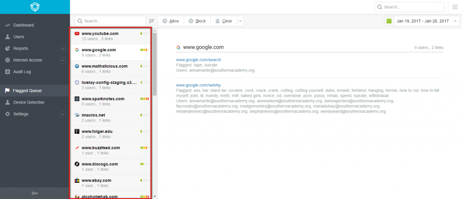The height and width of the screenshot is (199, 462).
Task: Click the Users person icon in sidebar
Action: point(8,37)
